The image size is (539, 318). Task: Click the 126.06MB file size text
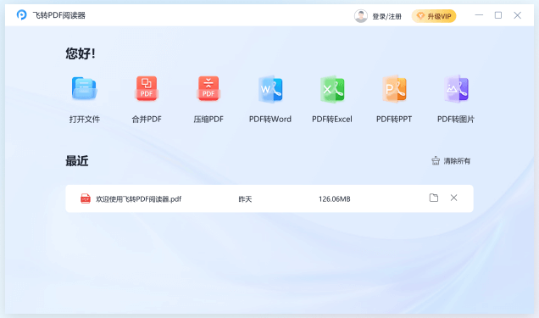pyautogui.click(x=335, y=199)
